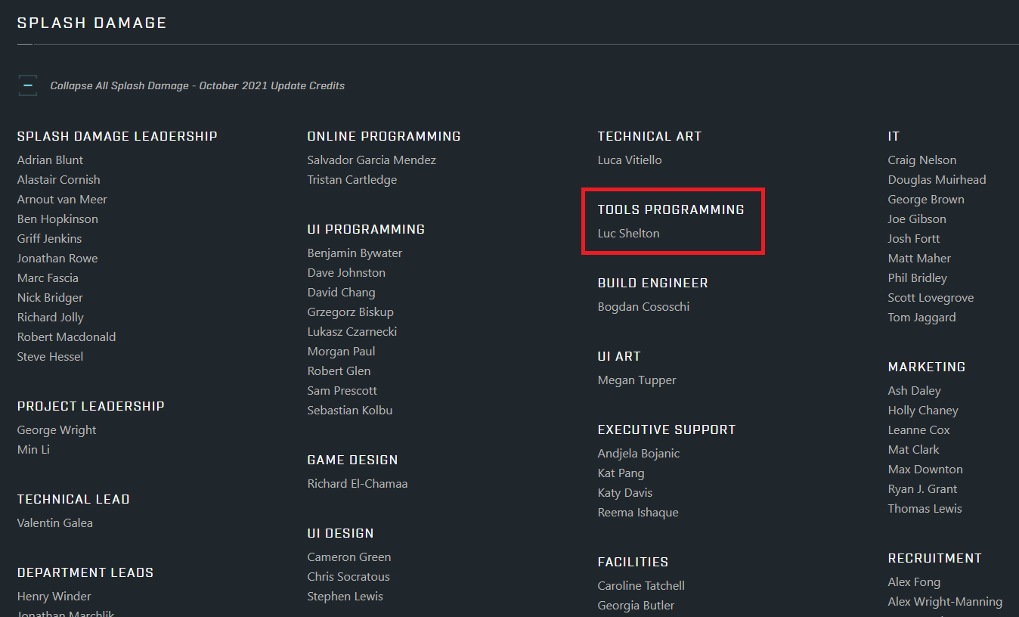This screenshot has width=1019, height=617.
Task: Click the name Steve Hessel
Action: pos(50,357)
